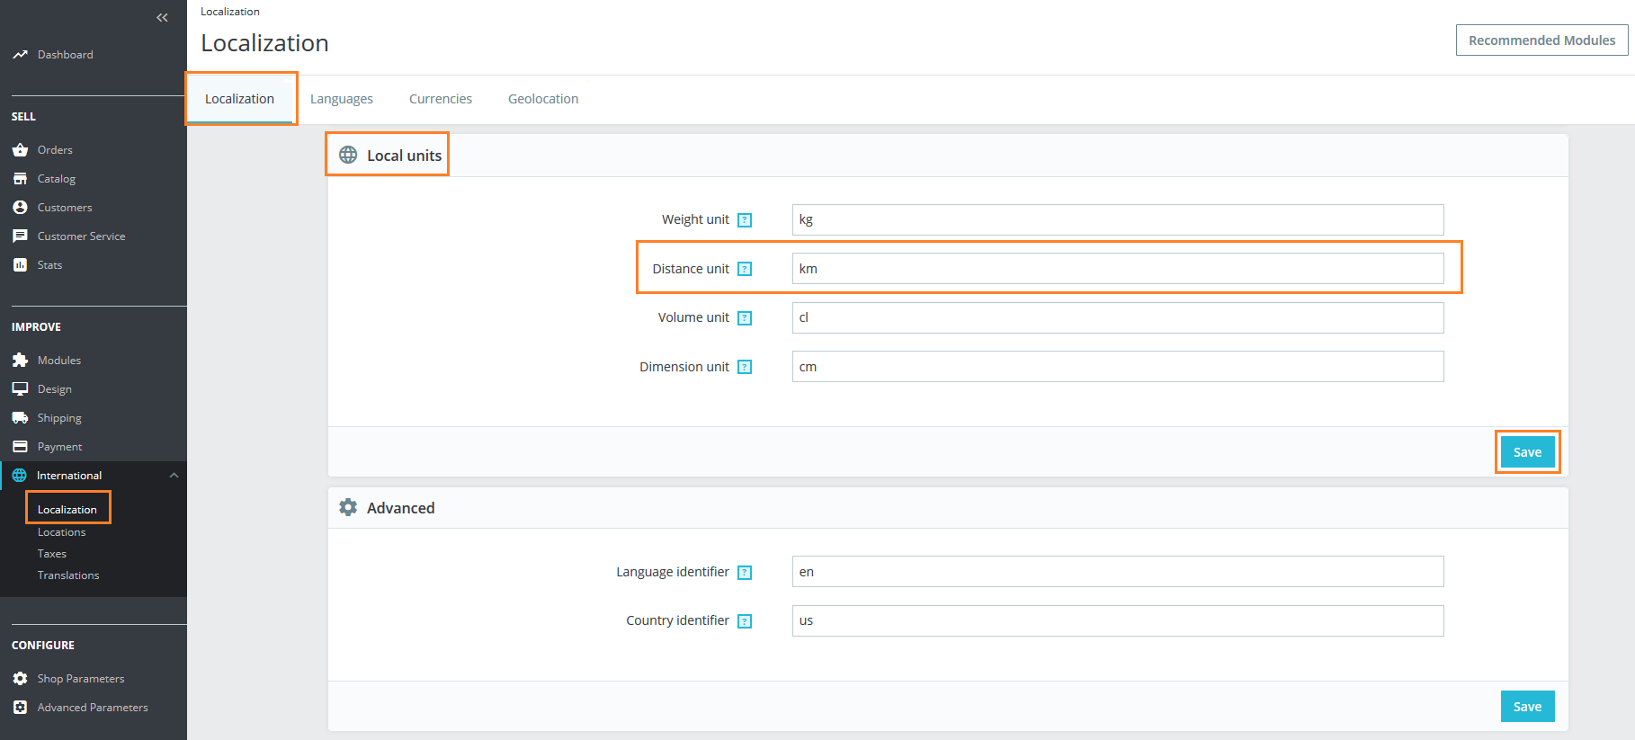The height and width of the screenshot is (740, 1635).
Task: Click the help icon beside Weight unit
Action: (745, 220)
